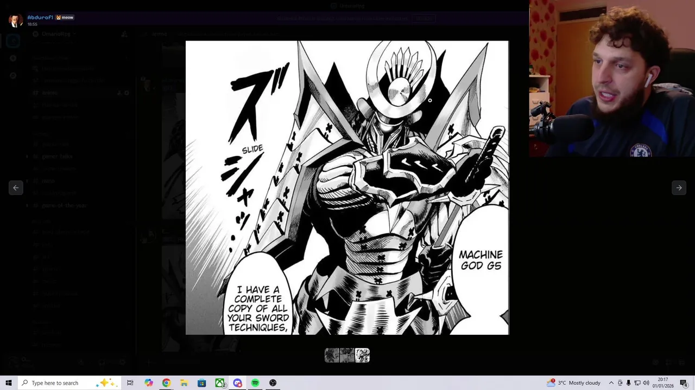The height and width of the screenshot is (390, 695).
Task: Open Microsoft Store from the taskbar
Action: point(201,383)
